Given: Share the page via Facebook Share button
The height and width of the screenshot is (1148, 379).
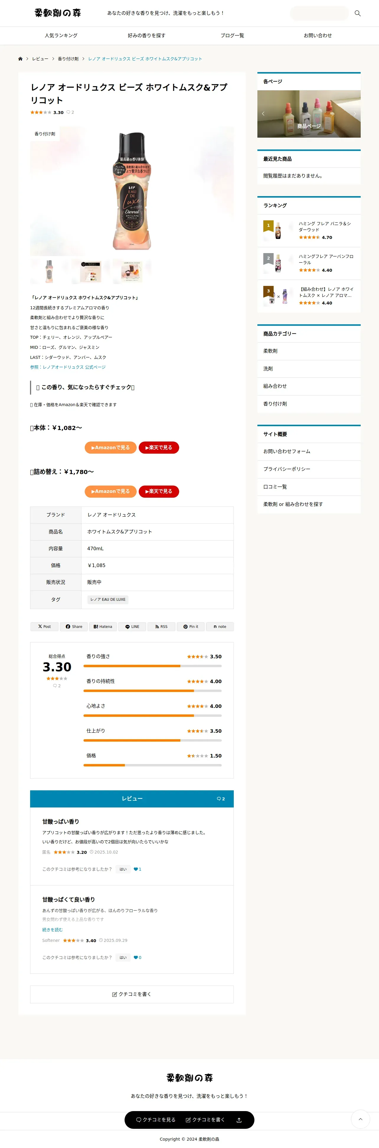Looking at the screenshot, I should [x=74, y=627].
